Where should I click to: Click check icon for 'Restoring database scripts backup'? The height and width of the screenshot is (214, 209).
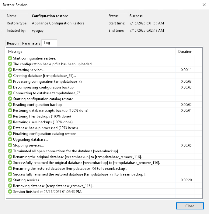tap(10, 110)
